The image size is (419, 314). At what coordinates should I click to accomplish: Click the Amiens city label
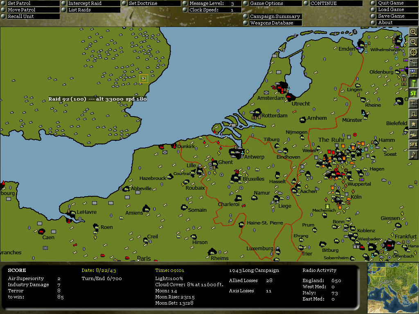[134, 213]
